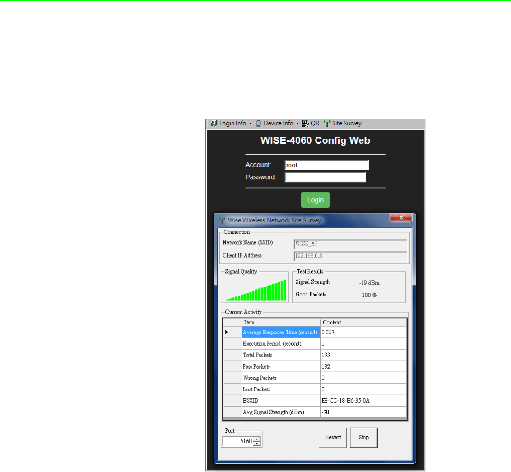Screen dimensions: 511x472
Task: Select the 0.017 content cell
Action: [363, 332]
